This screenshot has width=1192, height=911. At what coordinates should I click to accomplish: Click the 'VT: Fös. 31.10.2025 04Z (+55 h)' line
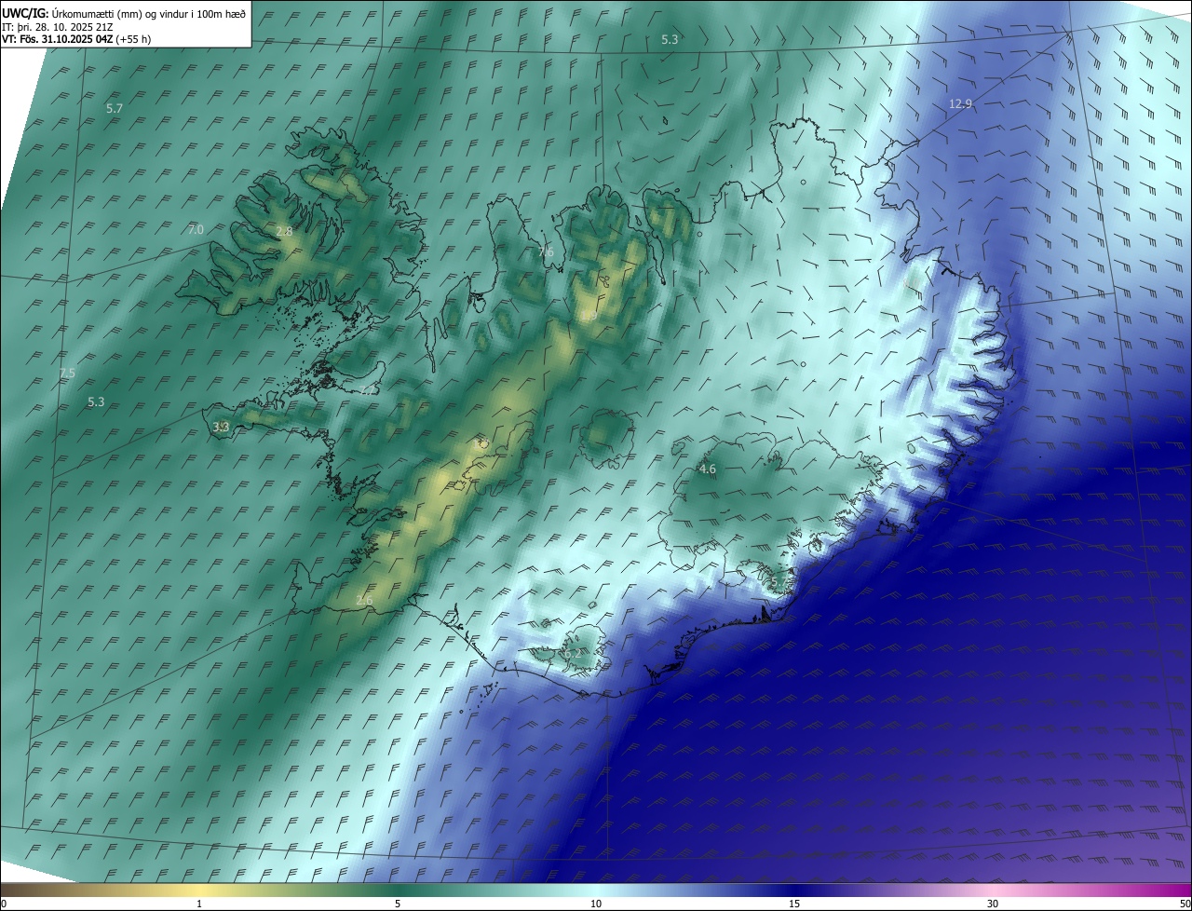pos(76,39)
